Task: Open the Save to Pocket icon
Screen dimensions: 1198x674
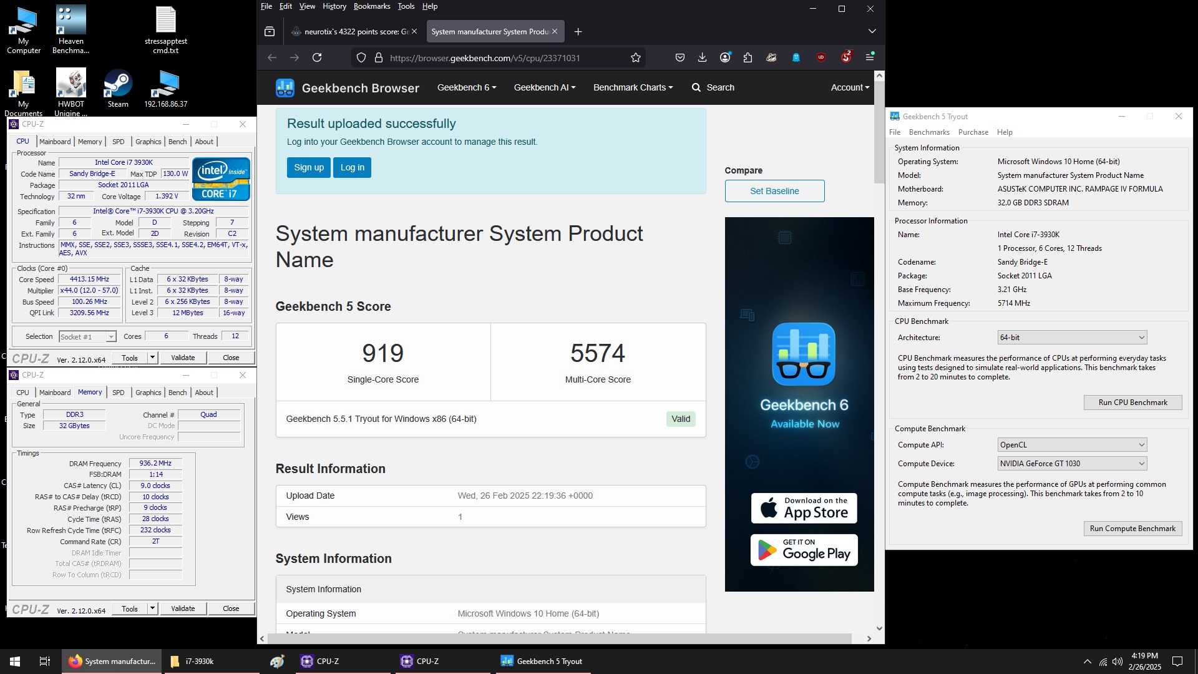Action: (x=680, y=57)
